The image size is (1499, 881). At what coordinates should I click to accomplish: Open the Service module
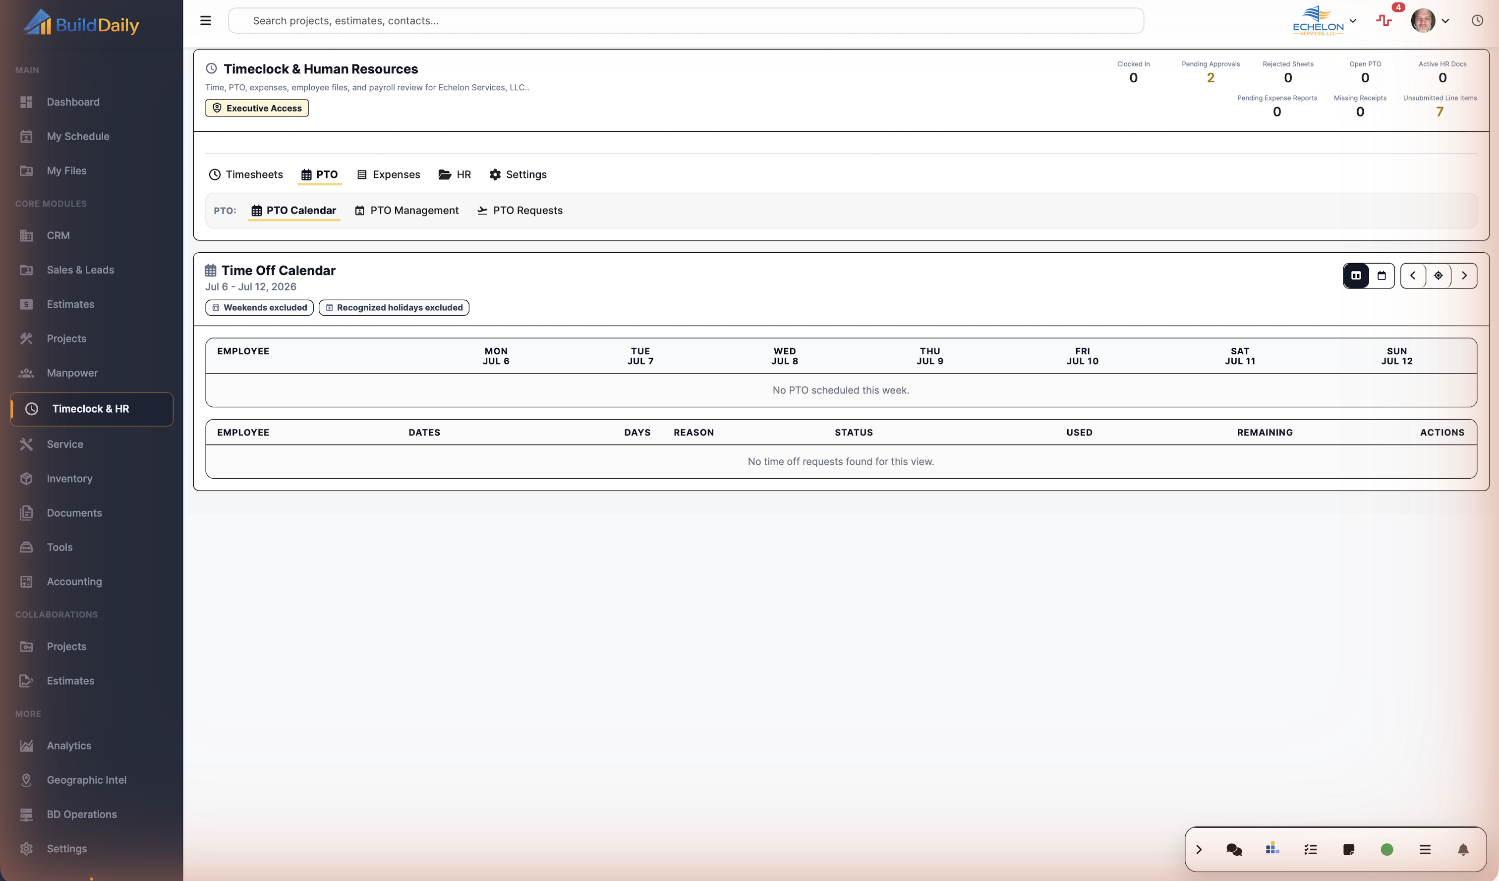coord(92,444)
